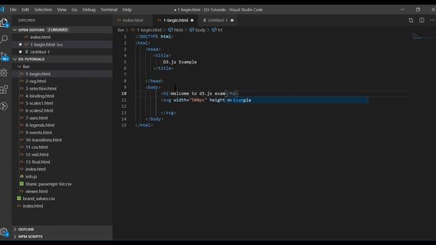Click the html symbol icon in breadcrumbs
The image size is (436, 245).
170,30
